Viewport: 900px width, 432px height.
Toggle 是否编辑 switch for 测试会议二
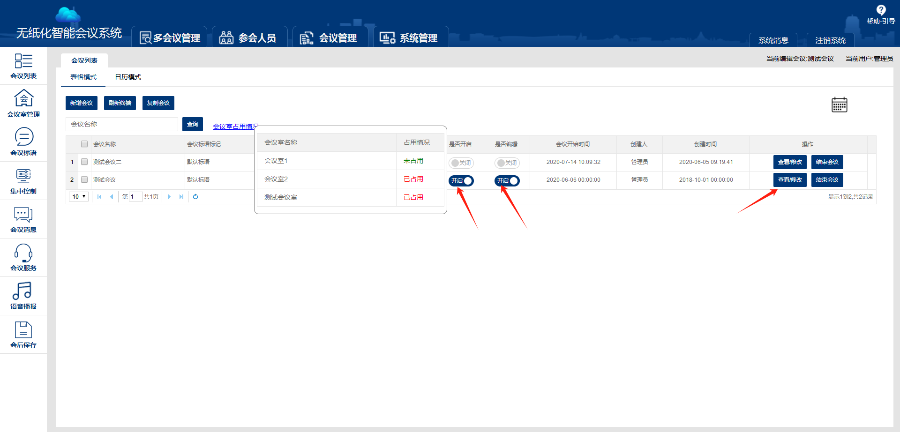pyautogui.click(x=507, y=163)
